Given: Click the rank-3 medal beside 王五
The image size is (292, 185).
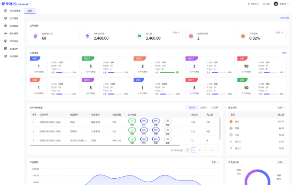Looking at the screenshot, I should (x=231, y=135).
